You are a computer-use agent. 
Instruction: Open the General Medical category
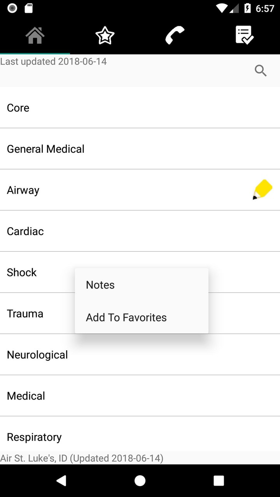point(45,149)
